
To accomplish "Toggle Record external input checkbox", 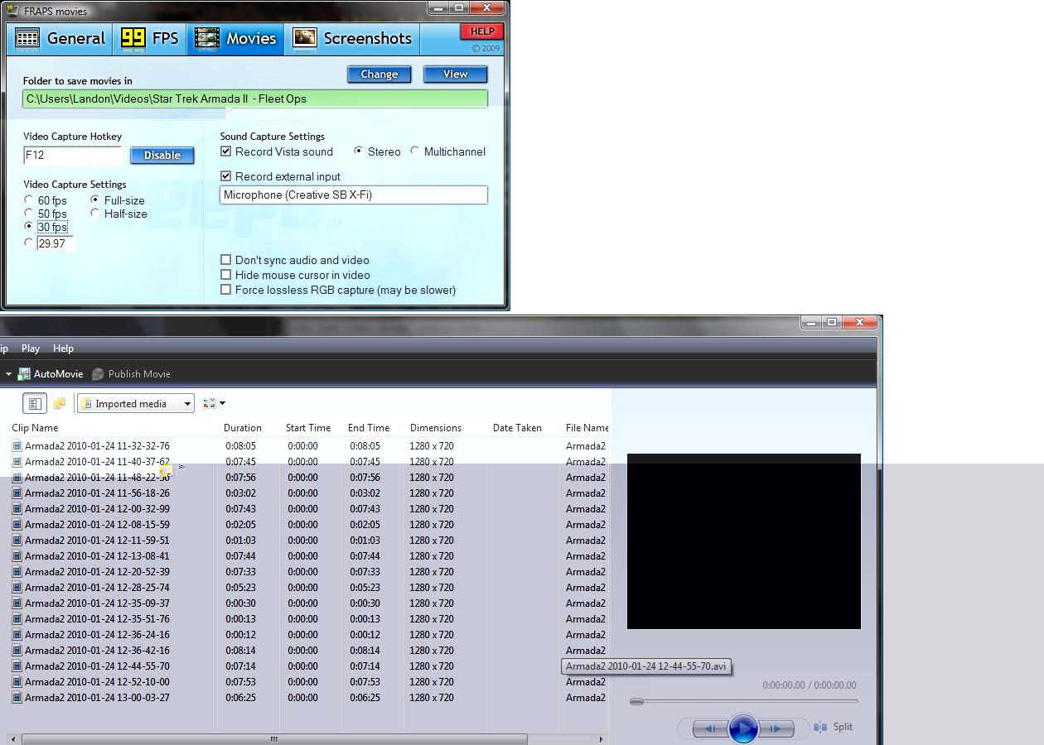I will 225,176.
